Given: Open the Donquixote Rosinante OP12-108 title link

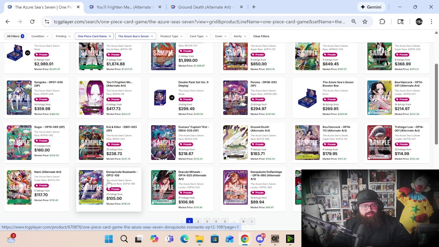Looking at the screenshot, I should pos(122,174).
